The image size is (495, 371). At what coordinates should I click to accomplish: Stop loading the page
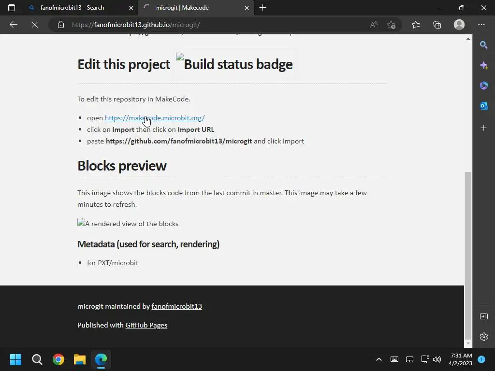(x=35, y=25)
